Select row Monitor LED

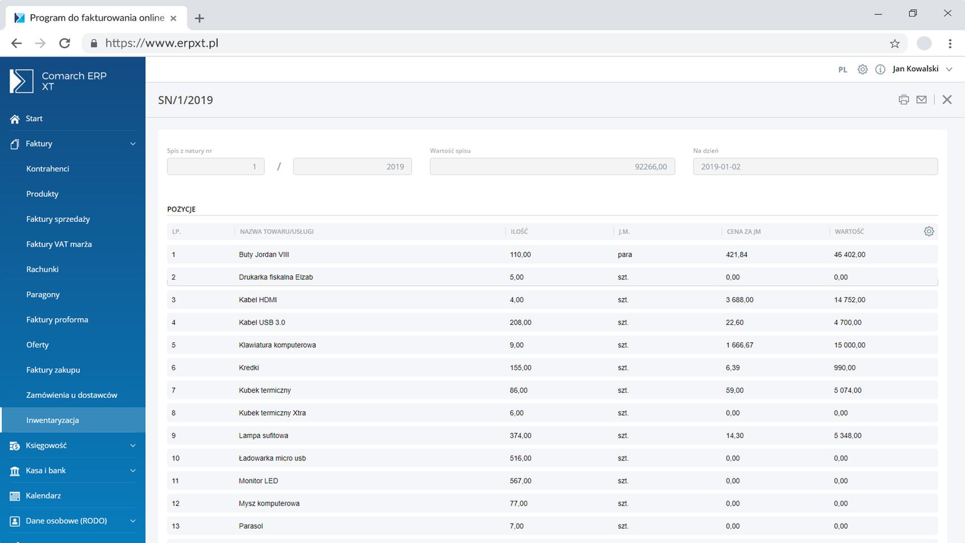552,481
